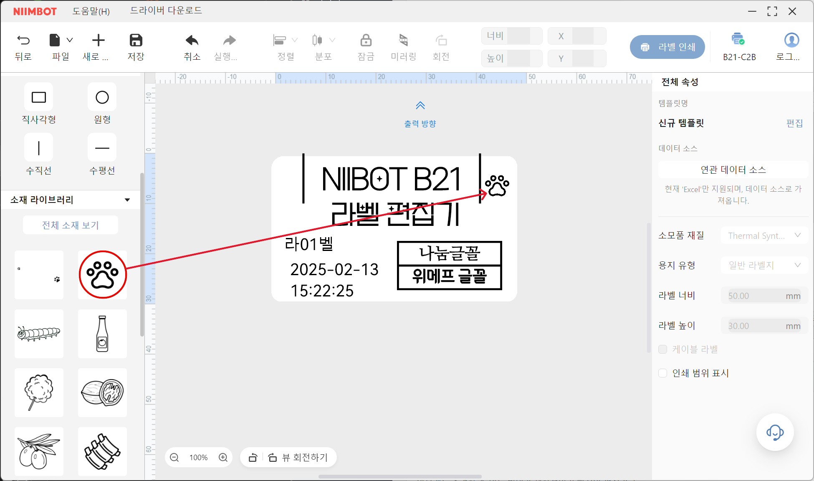The image size is (814, 481).
Task: Expand the 파일 dropdown arrow
Action: [x=70, y=40]
